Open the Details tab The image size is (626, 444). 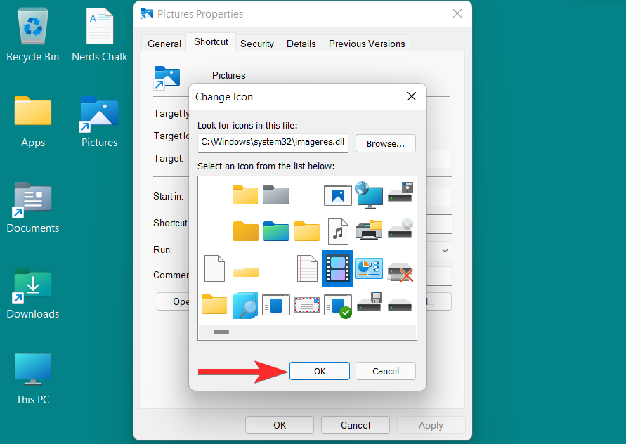click(x=301, y=44)
